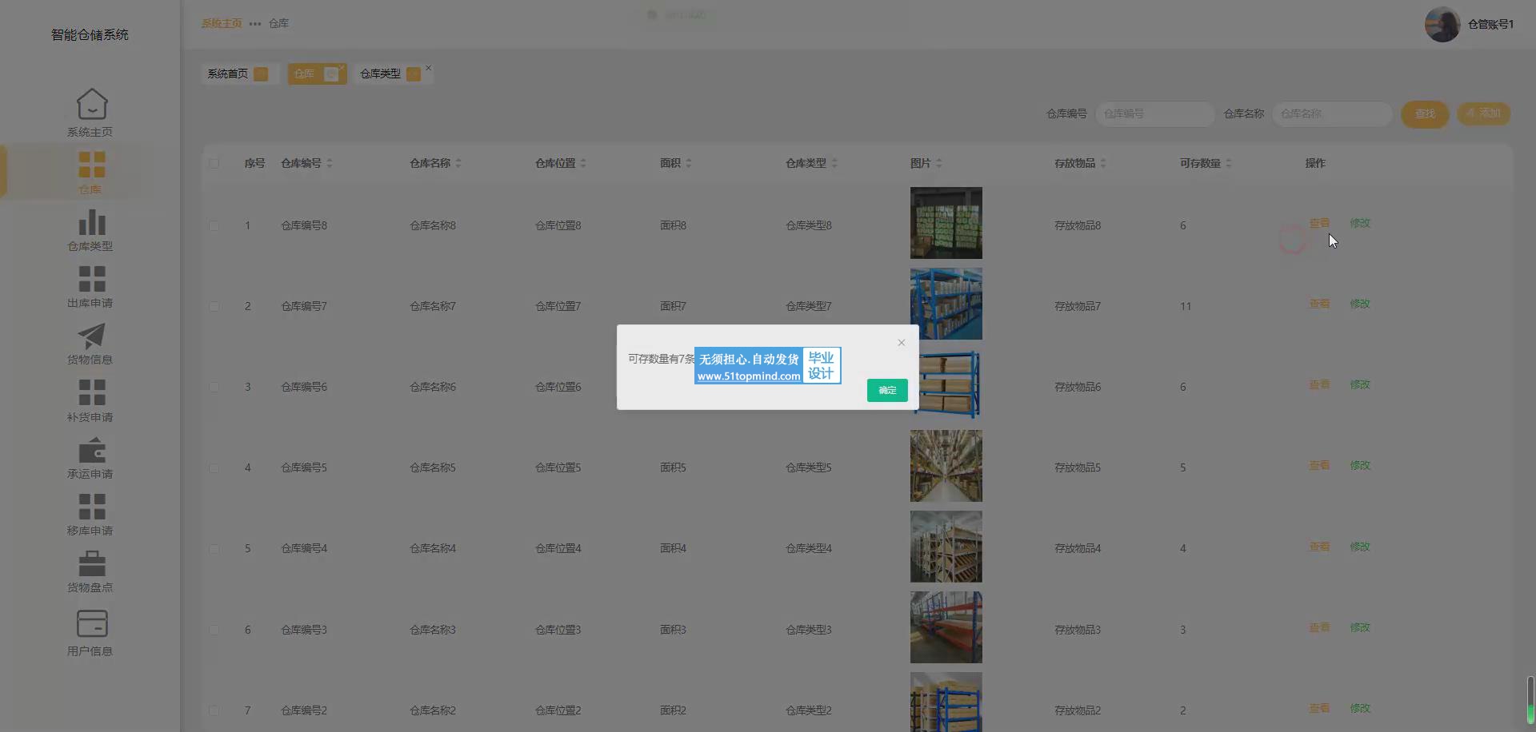Open 用户信息 card icon in sidebar
1536x732 pixels.
[91, 624]
